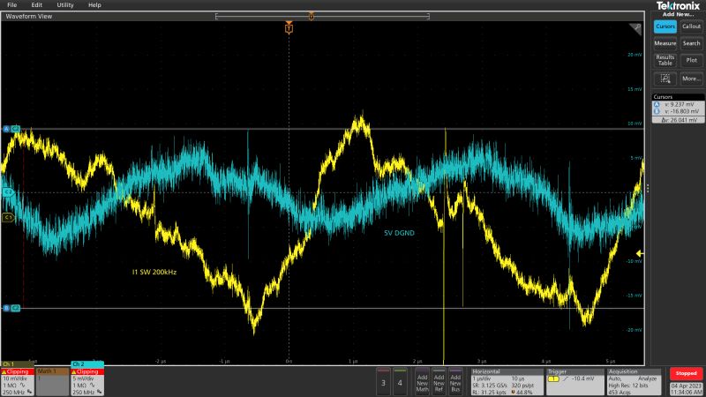706x397 pixels.
Task: Click the Measure button
Action: tap(665, 43)
